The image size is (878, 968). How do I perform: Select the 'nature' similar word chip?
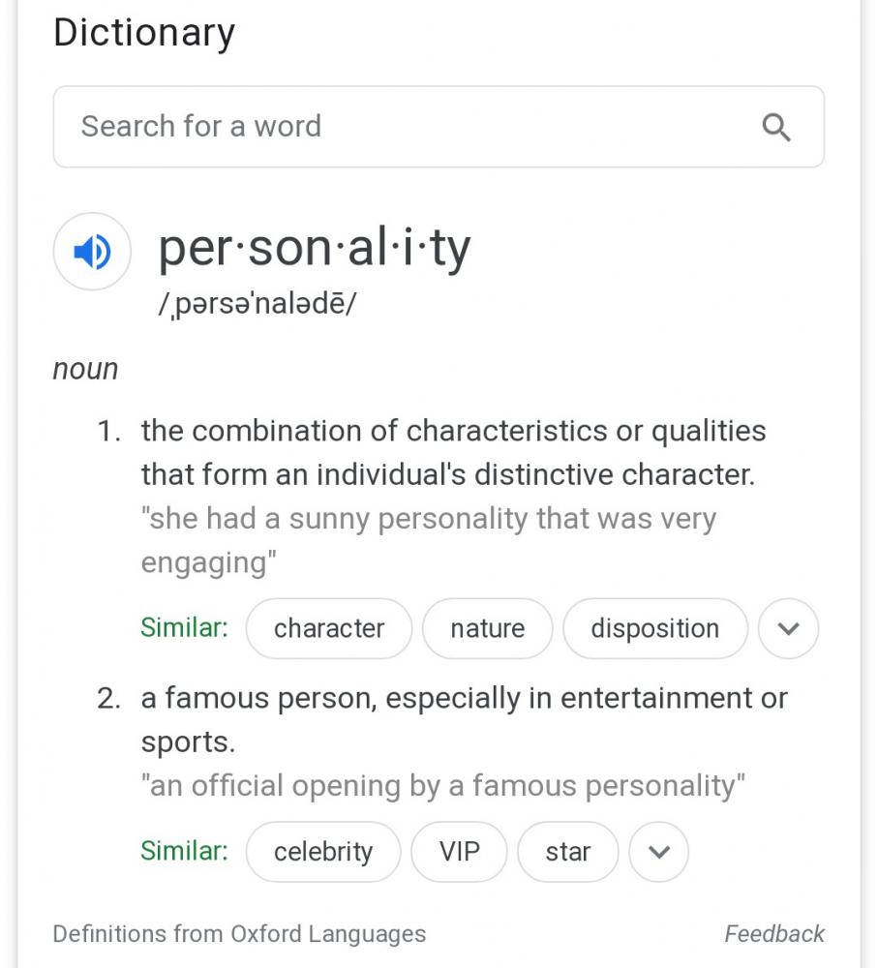487,629
